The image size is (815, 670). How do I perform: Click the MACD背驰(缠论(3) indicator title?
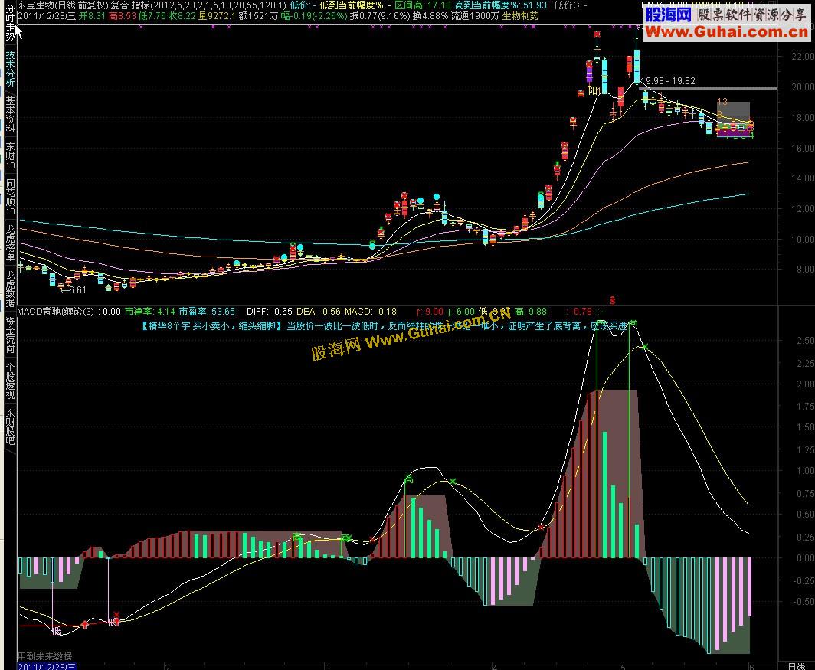tap(56, 312)
